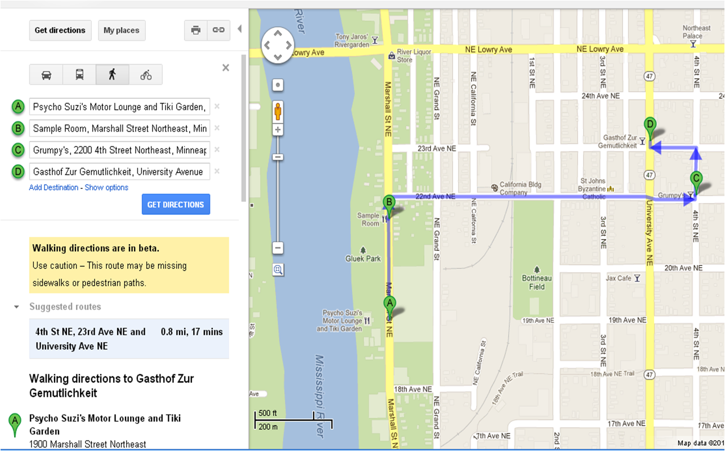Click the Sample Room input field

(120, 128)
